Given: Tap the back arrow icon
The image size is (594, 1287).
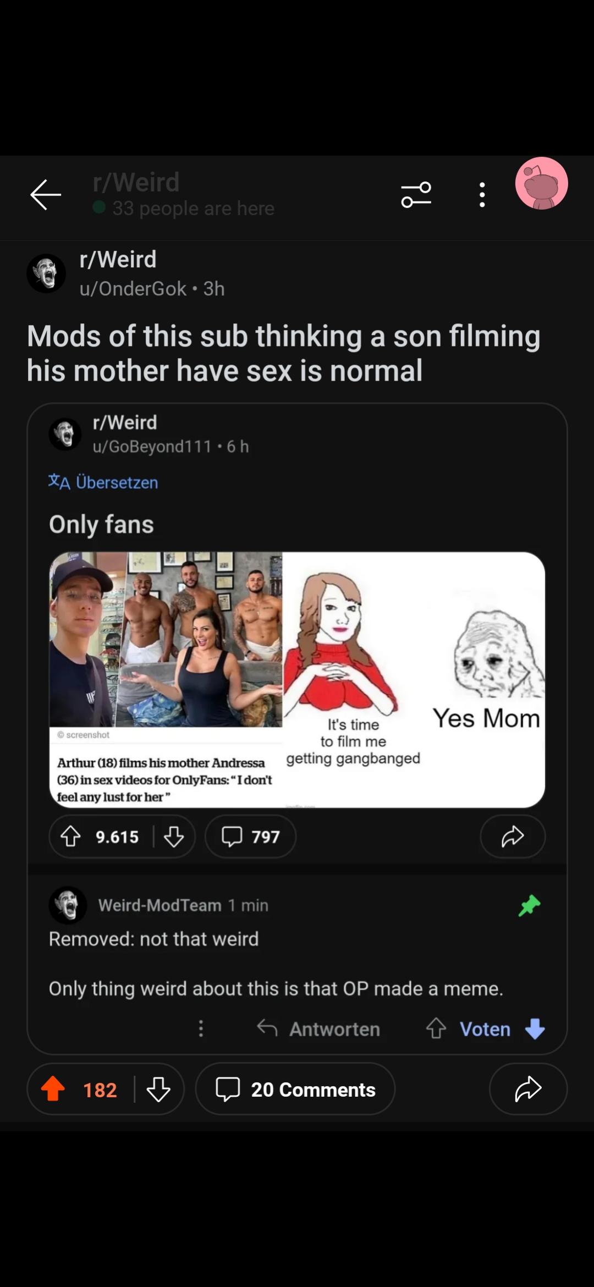Looking at the screenshot, I should (x=45, y=195).
